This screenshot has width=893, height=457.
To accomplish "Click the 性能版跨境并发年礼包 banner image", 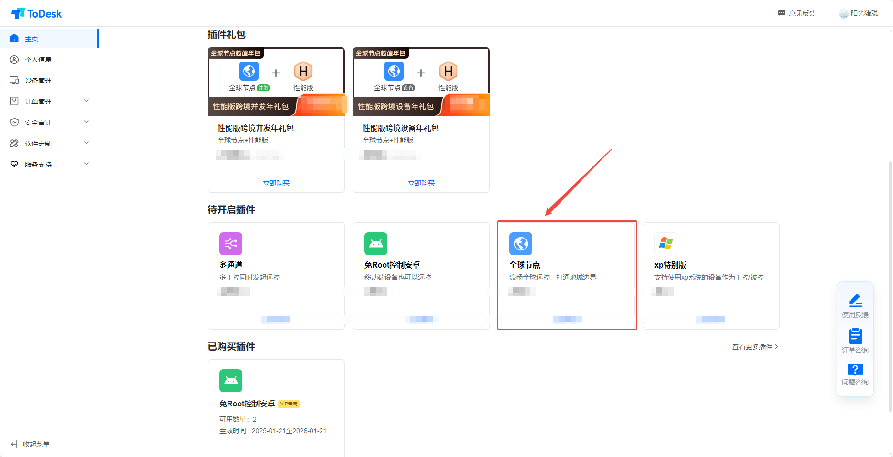I will (x=276, y=82).
